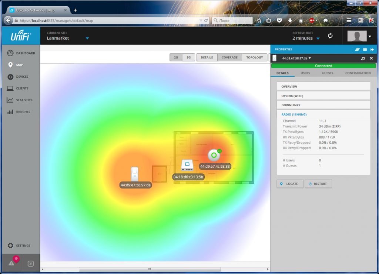This screenshot has height=274, width=379.
Task: Open the Refresh Rate dropdown
Action: (x=318, y=39)
